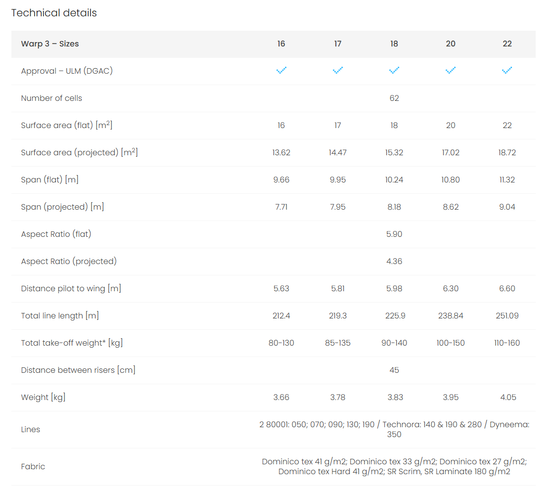The height and width of the screenshot is (490, 556).
Task: Click the number of cells value 62
Action: (x=394, y=98)
